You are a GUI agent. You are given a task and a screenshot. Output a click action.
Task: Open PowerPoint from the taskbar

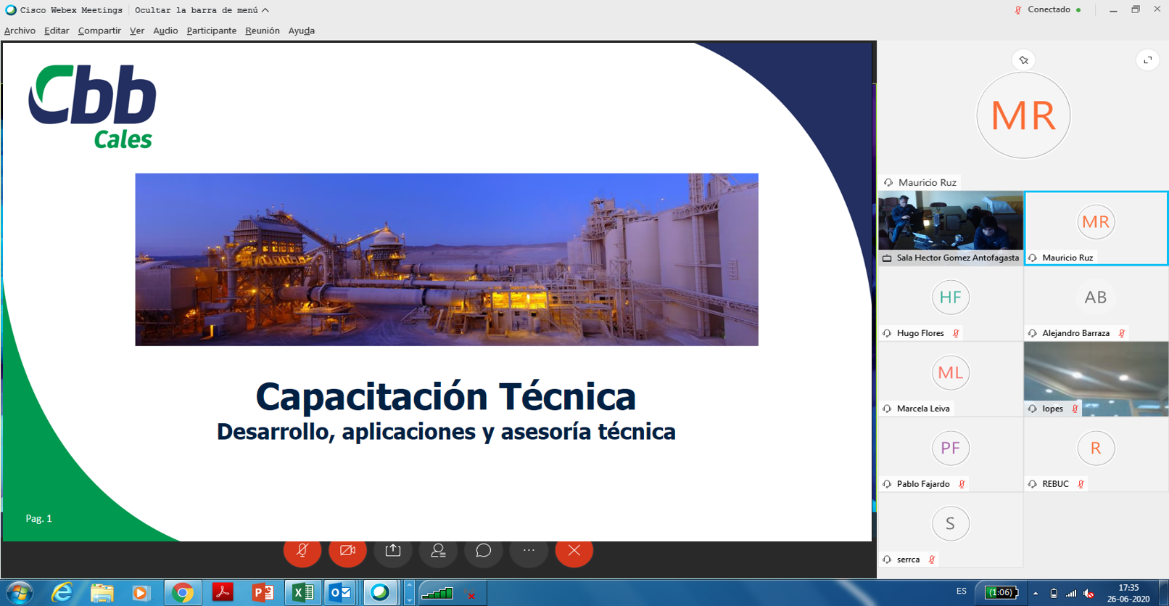pyautogui.click(x=263, y=593)
